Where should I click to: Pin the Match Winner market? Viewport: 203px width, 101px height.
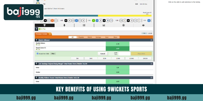[x=37, y=40]
